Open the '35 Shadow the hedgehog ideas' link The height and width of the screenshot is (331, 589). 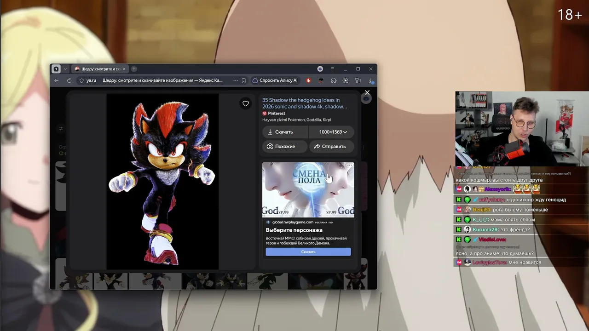(305, 103)
